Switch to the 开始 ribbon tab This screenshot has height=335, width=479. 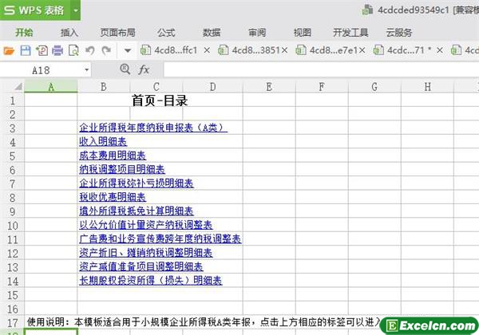[24, 33]
